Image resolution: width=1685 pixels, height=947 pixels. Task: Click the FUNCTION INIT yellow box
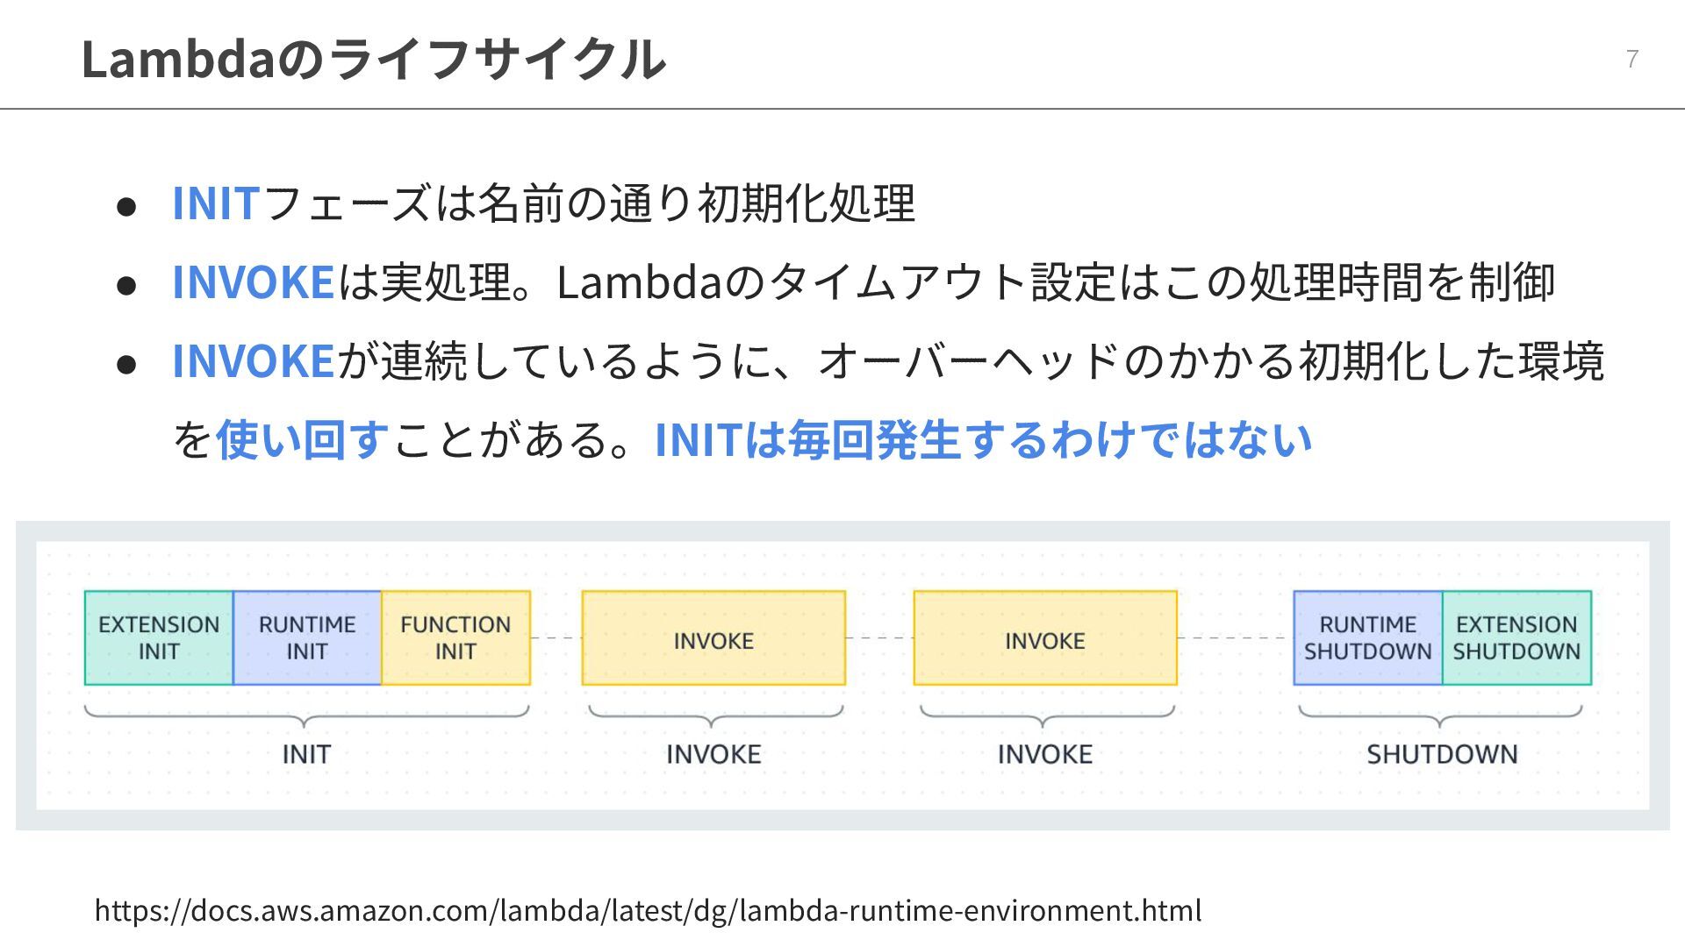point(455,637)
